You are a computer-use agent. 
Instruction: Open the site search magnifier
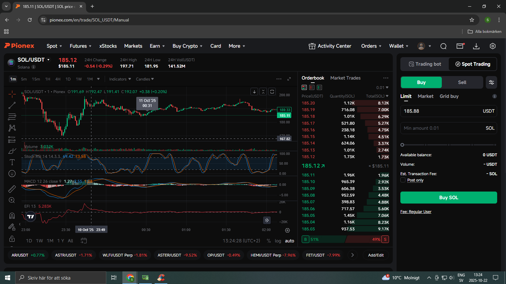443,46
